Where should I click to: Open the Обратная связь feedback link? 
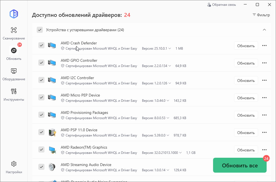222,5
